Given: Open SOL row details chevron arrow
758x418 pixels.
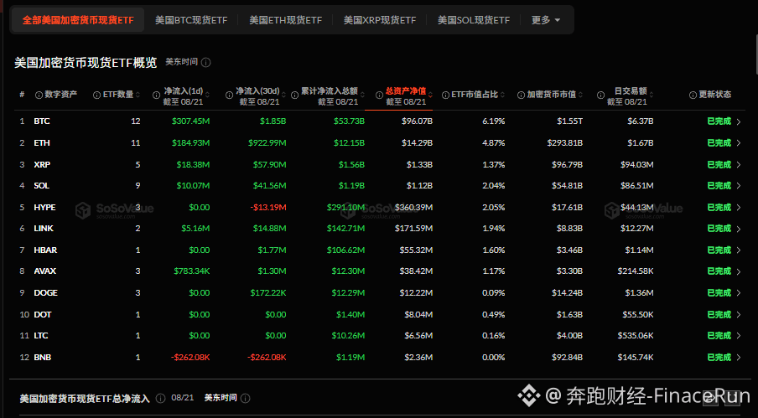Looking at the screenshot, I should click(x=739, y=186).
